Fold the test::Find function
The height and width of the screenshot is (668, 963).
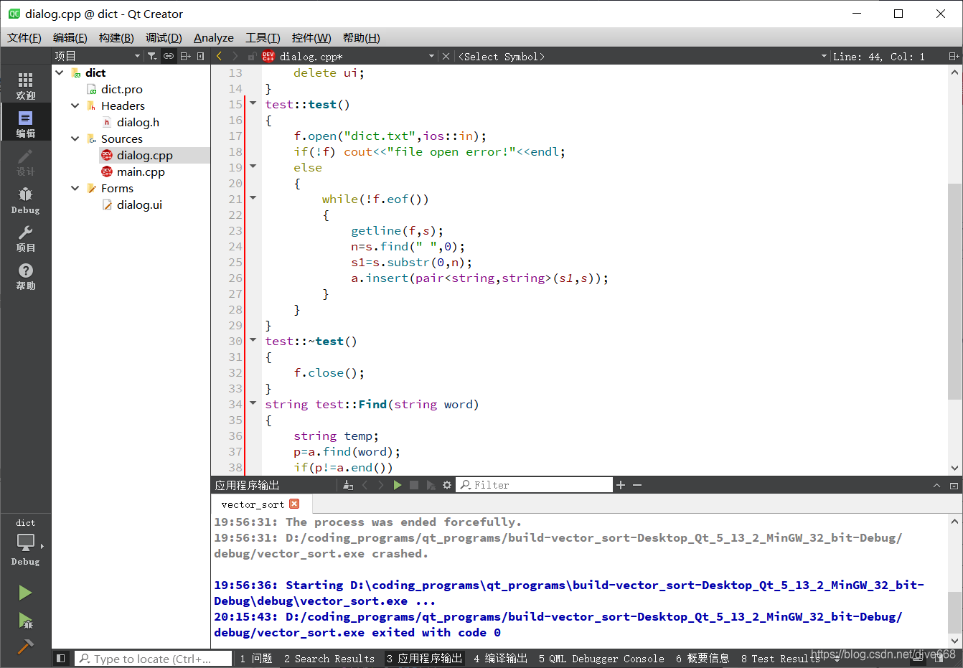tap(253, 403)
